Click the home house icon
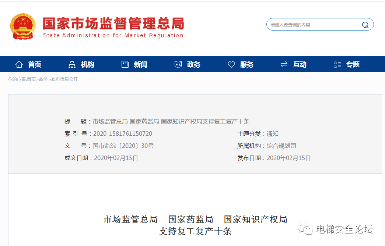This screenshot has height=246, width=385. [x=19, y=65]
